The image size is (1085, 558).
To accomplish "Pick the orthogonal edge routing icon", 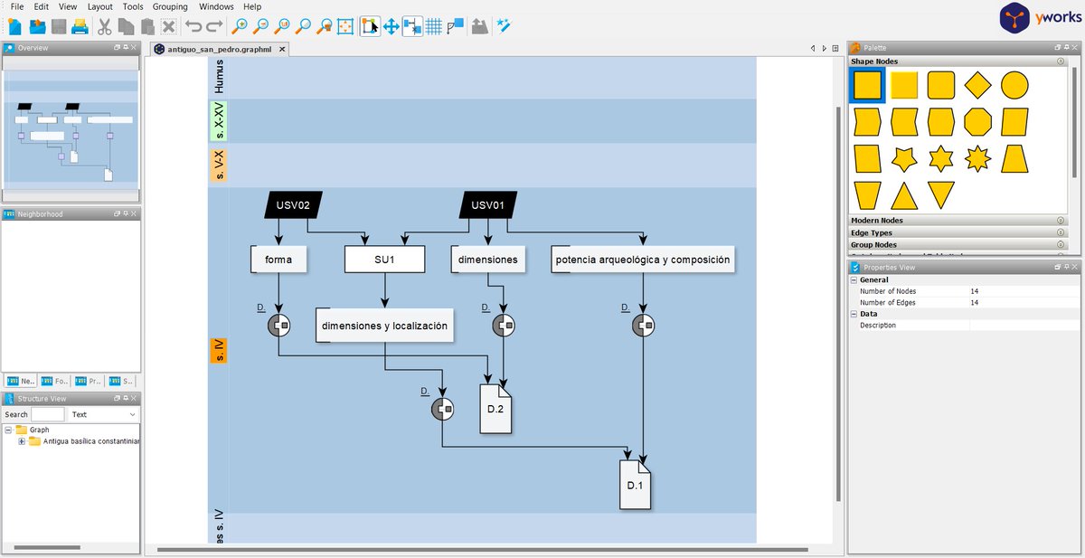I will [x=455, y=26].
